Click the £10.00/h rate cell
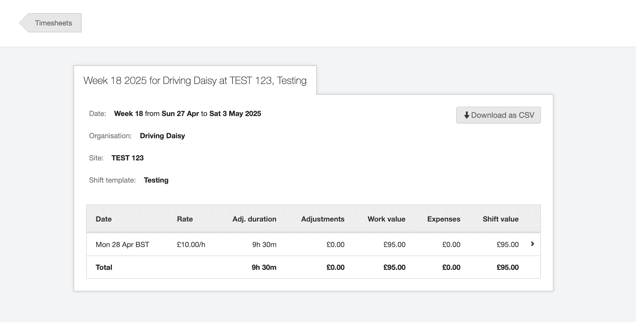Viewport: 636px width, 322px height. click(x=191, y=245)
